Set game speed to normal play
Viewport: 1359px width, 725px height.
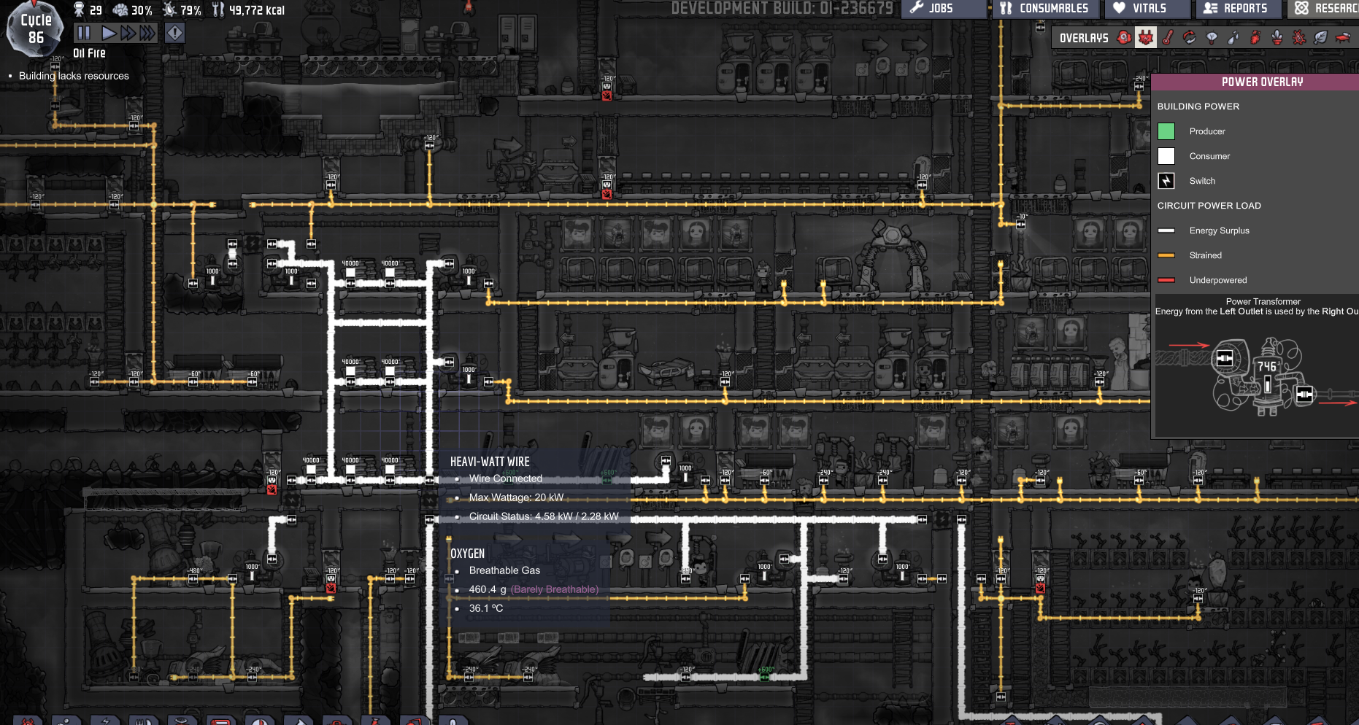[109, 33]
